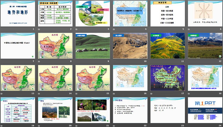Select slide 9 with the green grassland yurts
The height and width of the screenshot is (127, 223).
click(93, 46)
